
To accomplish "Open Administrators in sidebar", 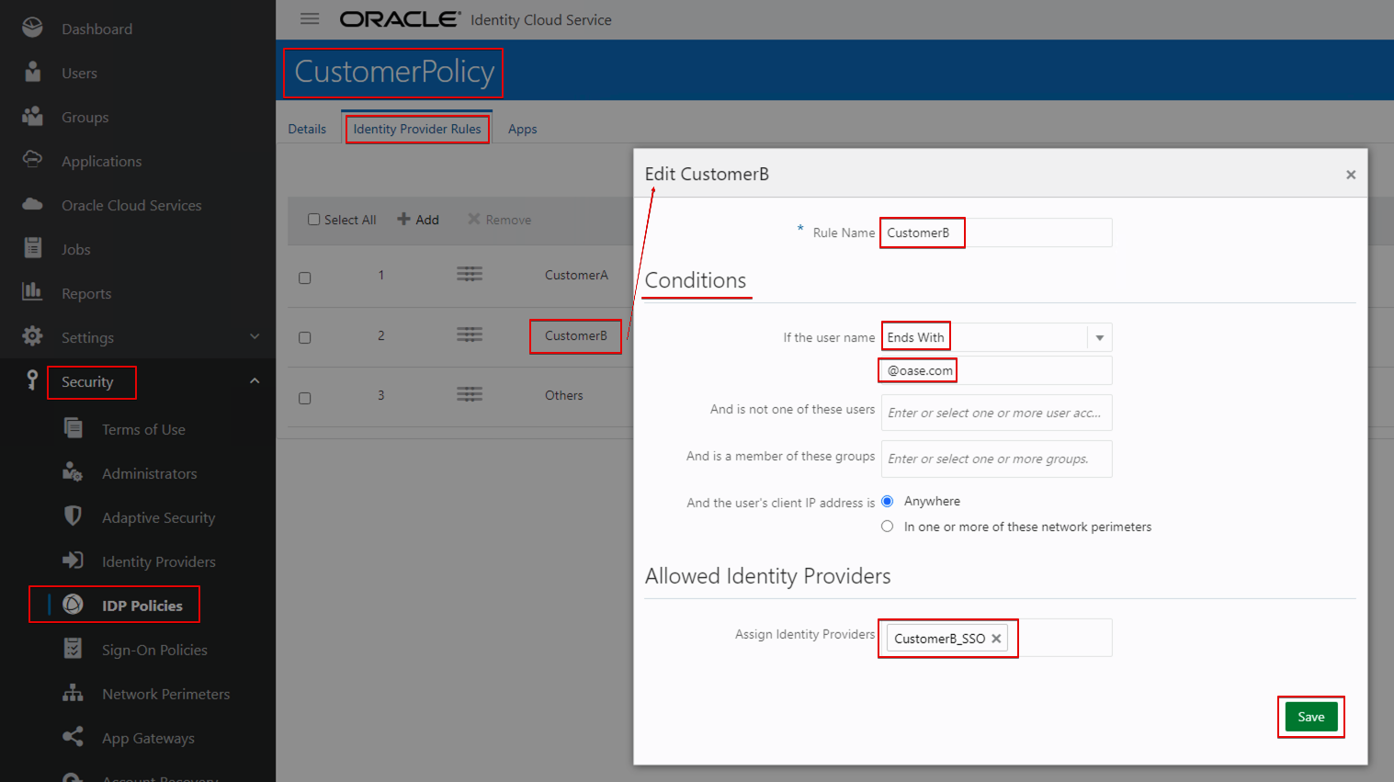I will pos(150,473).
